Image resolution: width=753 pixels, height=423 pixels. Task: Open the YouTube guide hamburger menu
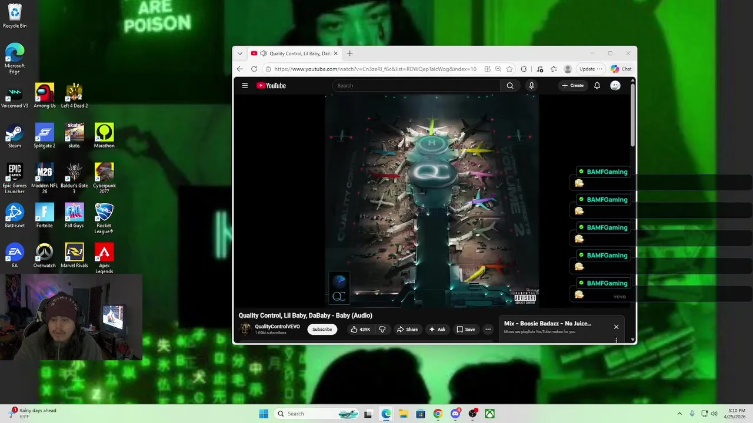point(245,86)
